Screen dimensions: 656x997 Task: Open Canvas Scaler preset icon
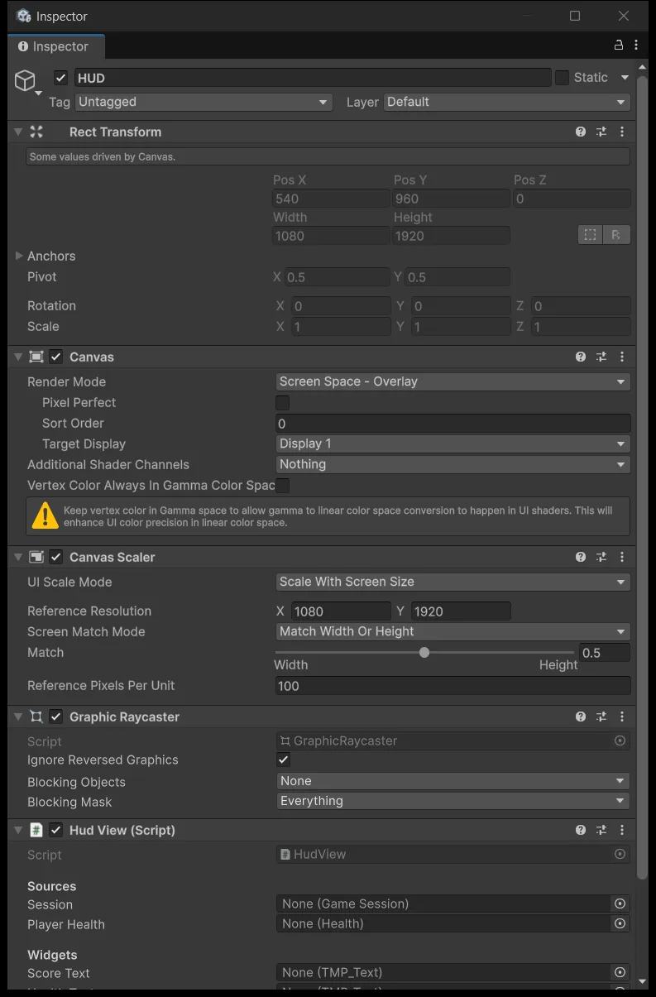601,557
